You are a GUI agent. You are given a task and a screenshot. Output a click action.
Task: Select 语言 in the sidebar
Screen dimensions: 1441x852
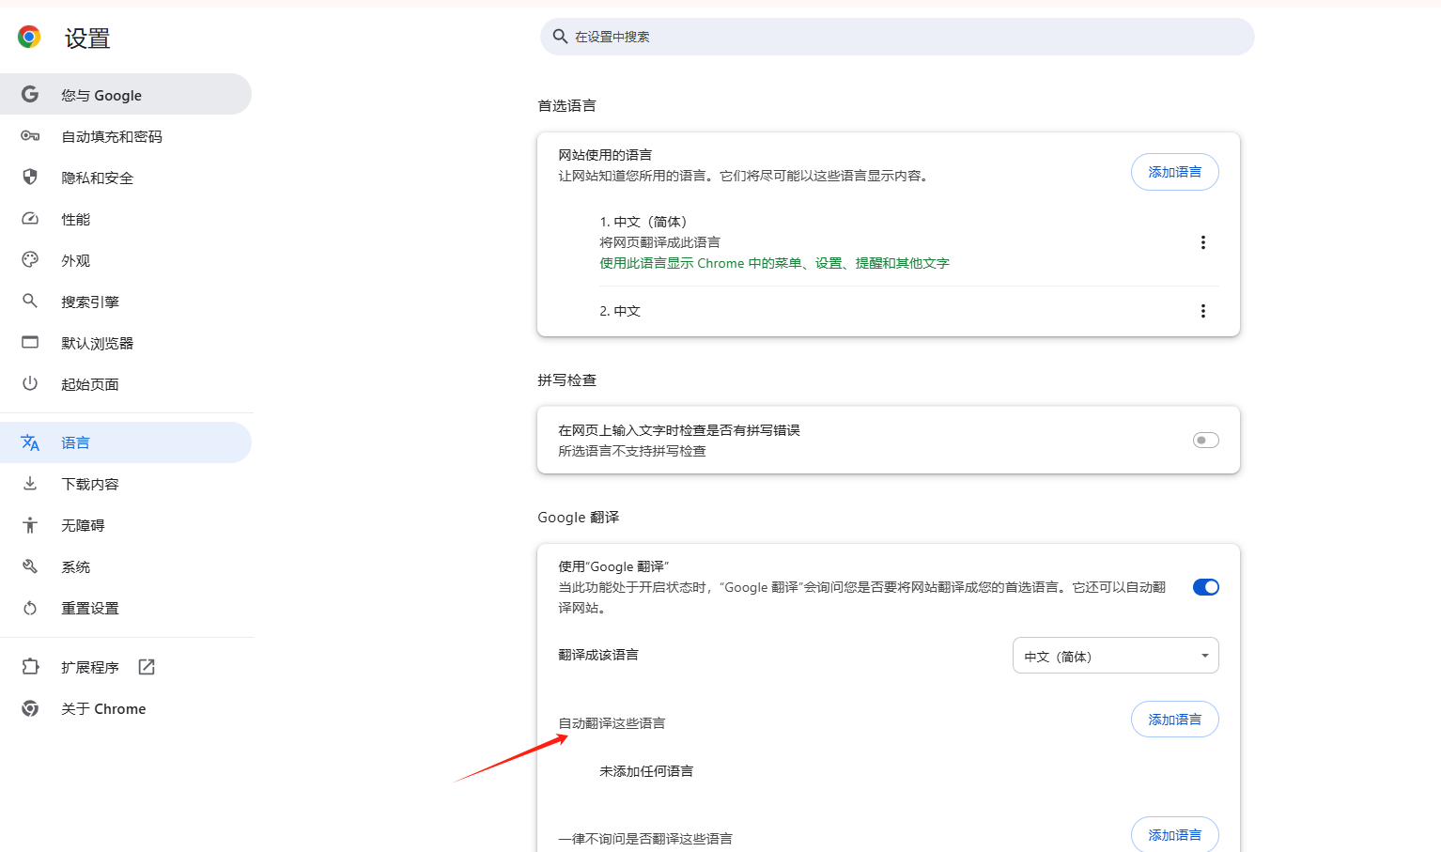[x=126, y=442]
